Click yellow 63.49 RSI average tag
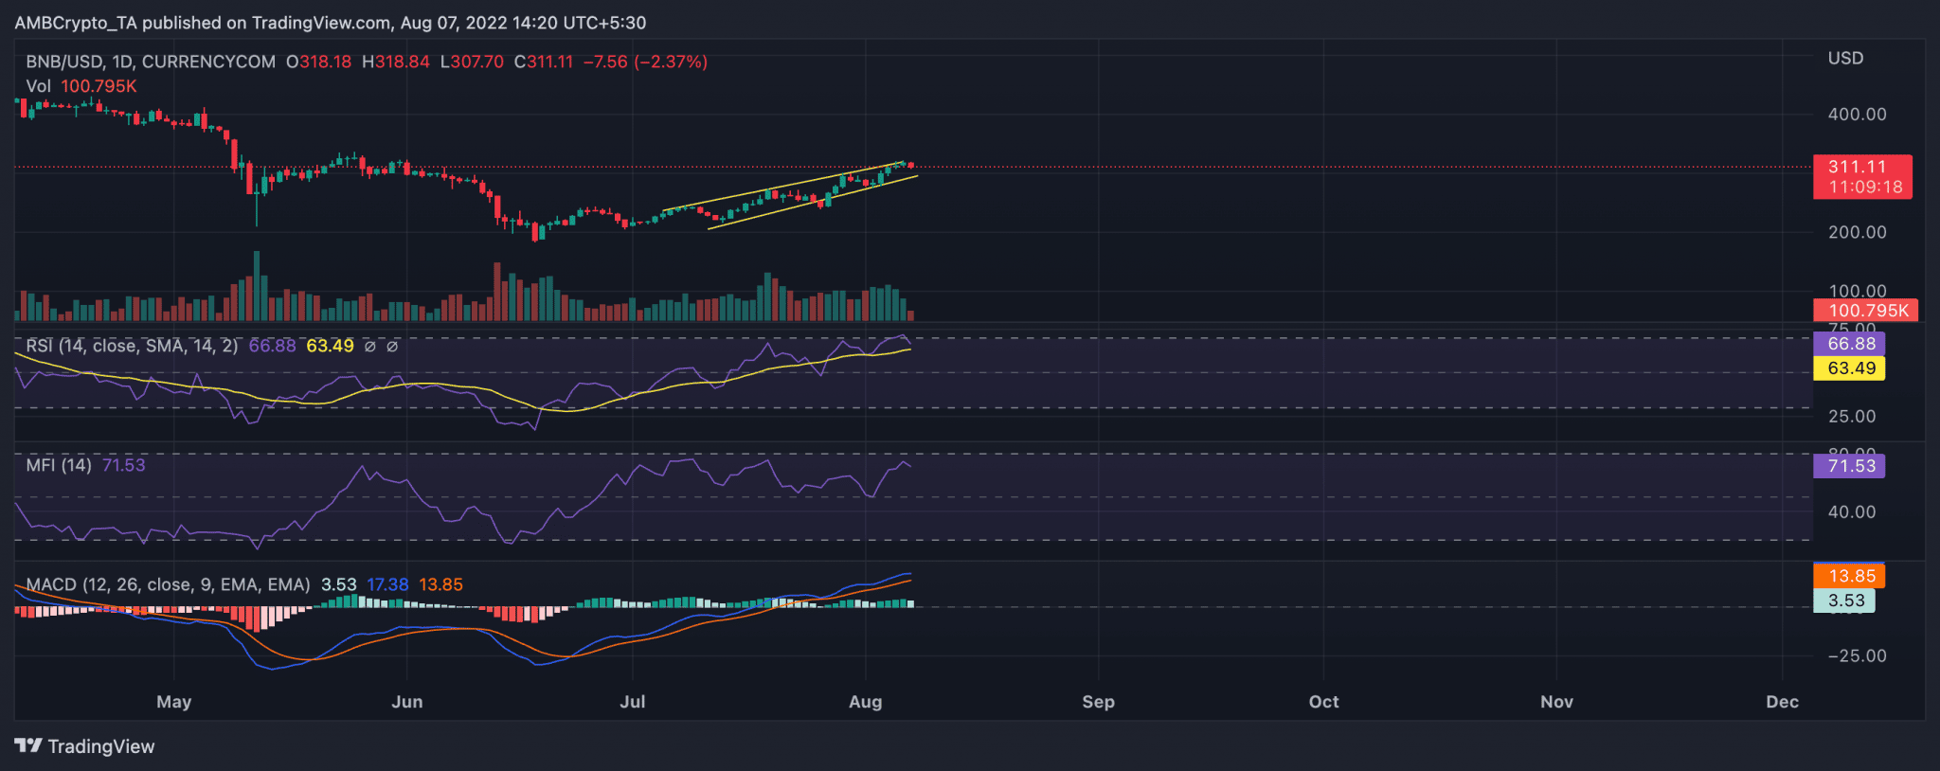 click(x=1848, y=368)
